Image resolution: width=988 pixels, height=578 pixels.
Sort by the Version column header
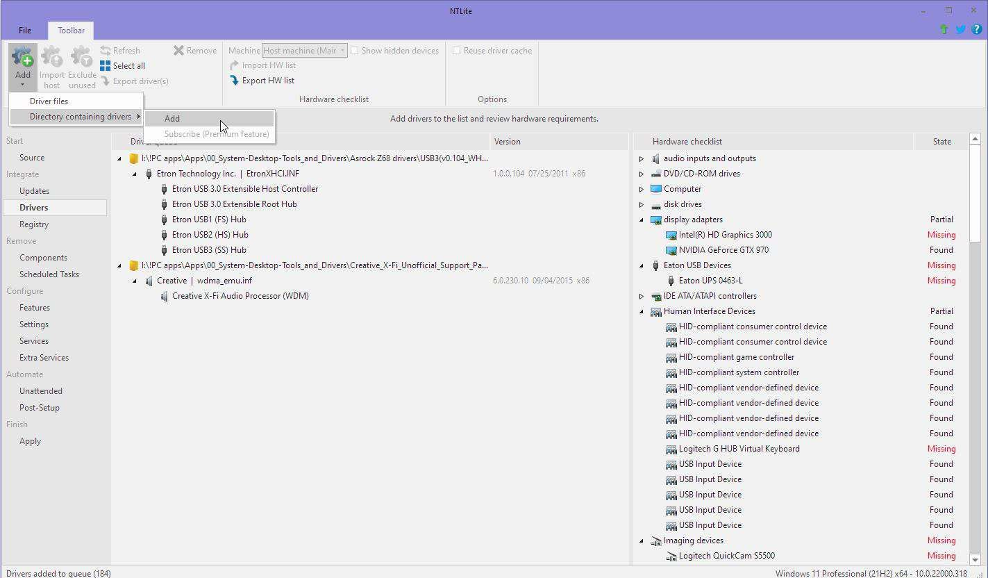point(559,142)
